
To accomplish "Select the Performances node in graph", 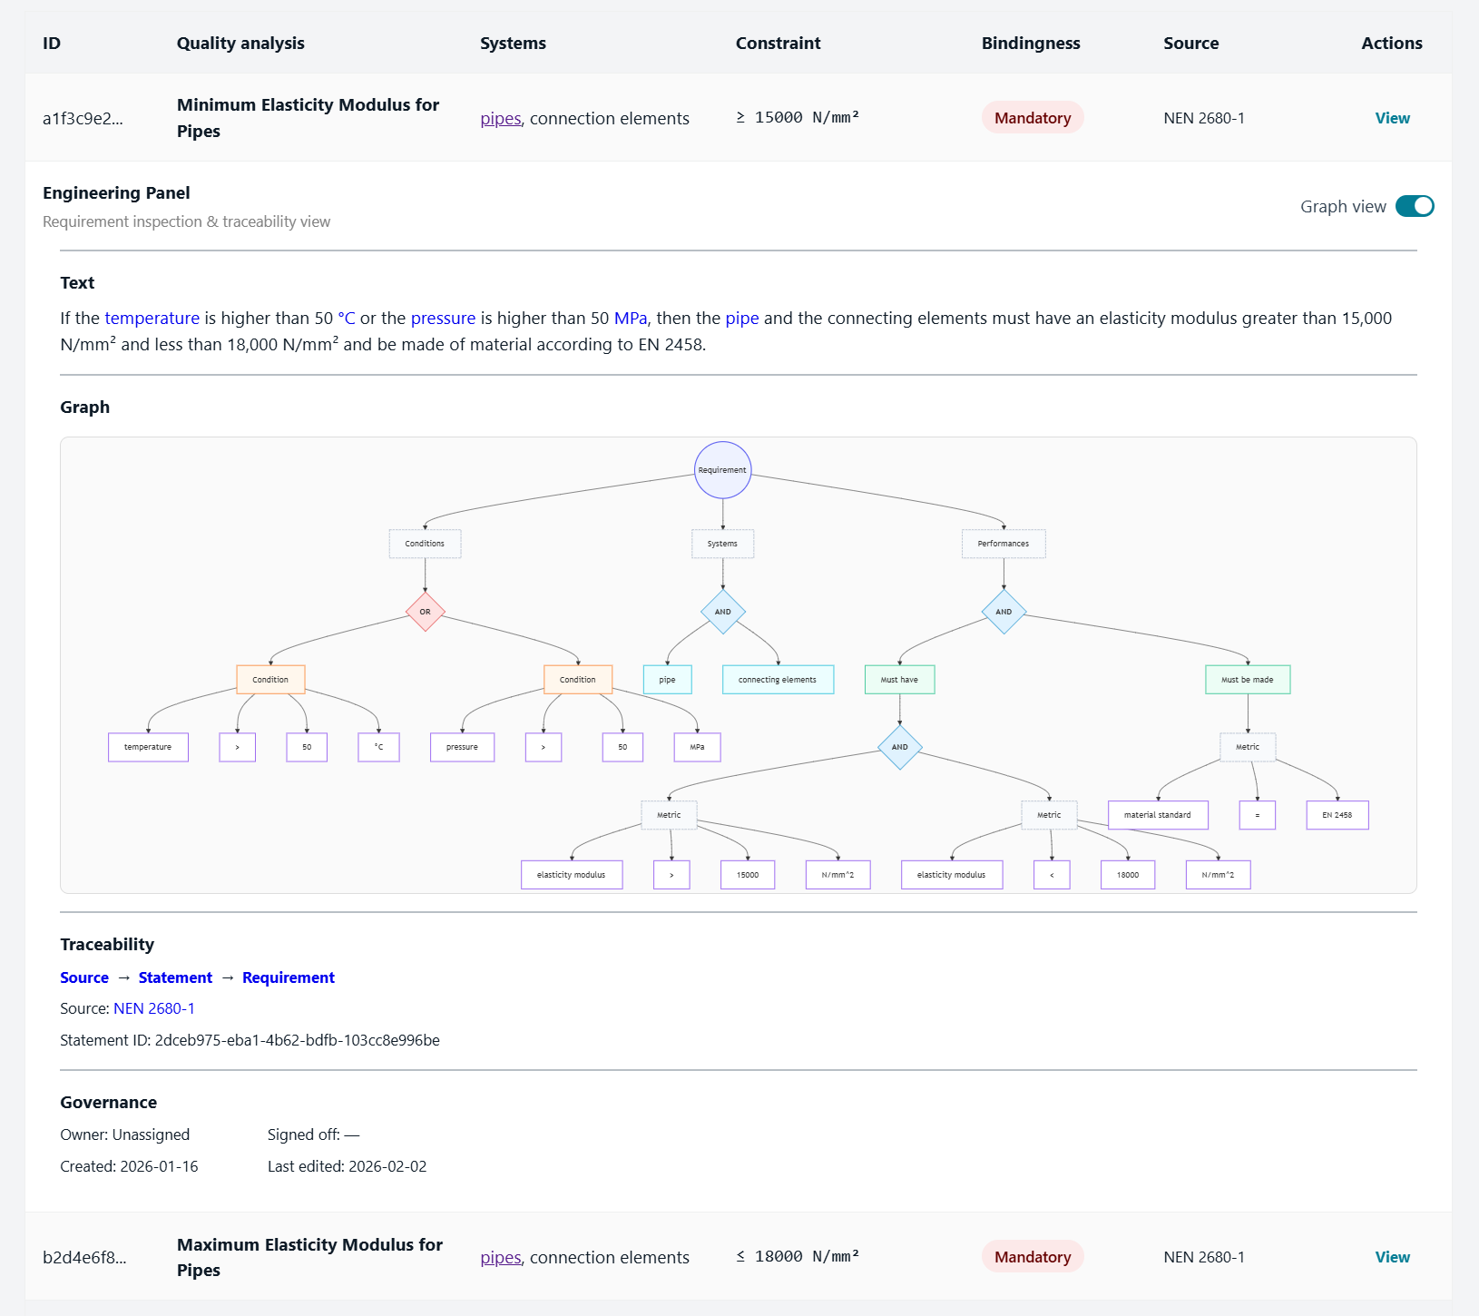I will point(1004,544).
